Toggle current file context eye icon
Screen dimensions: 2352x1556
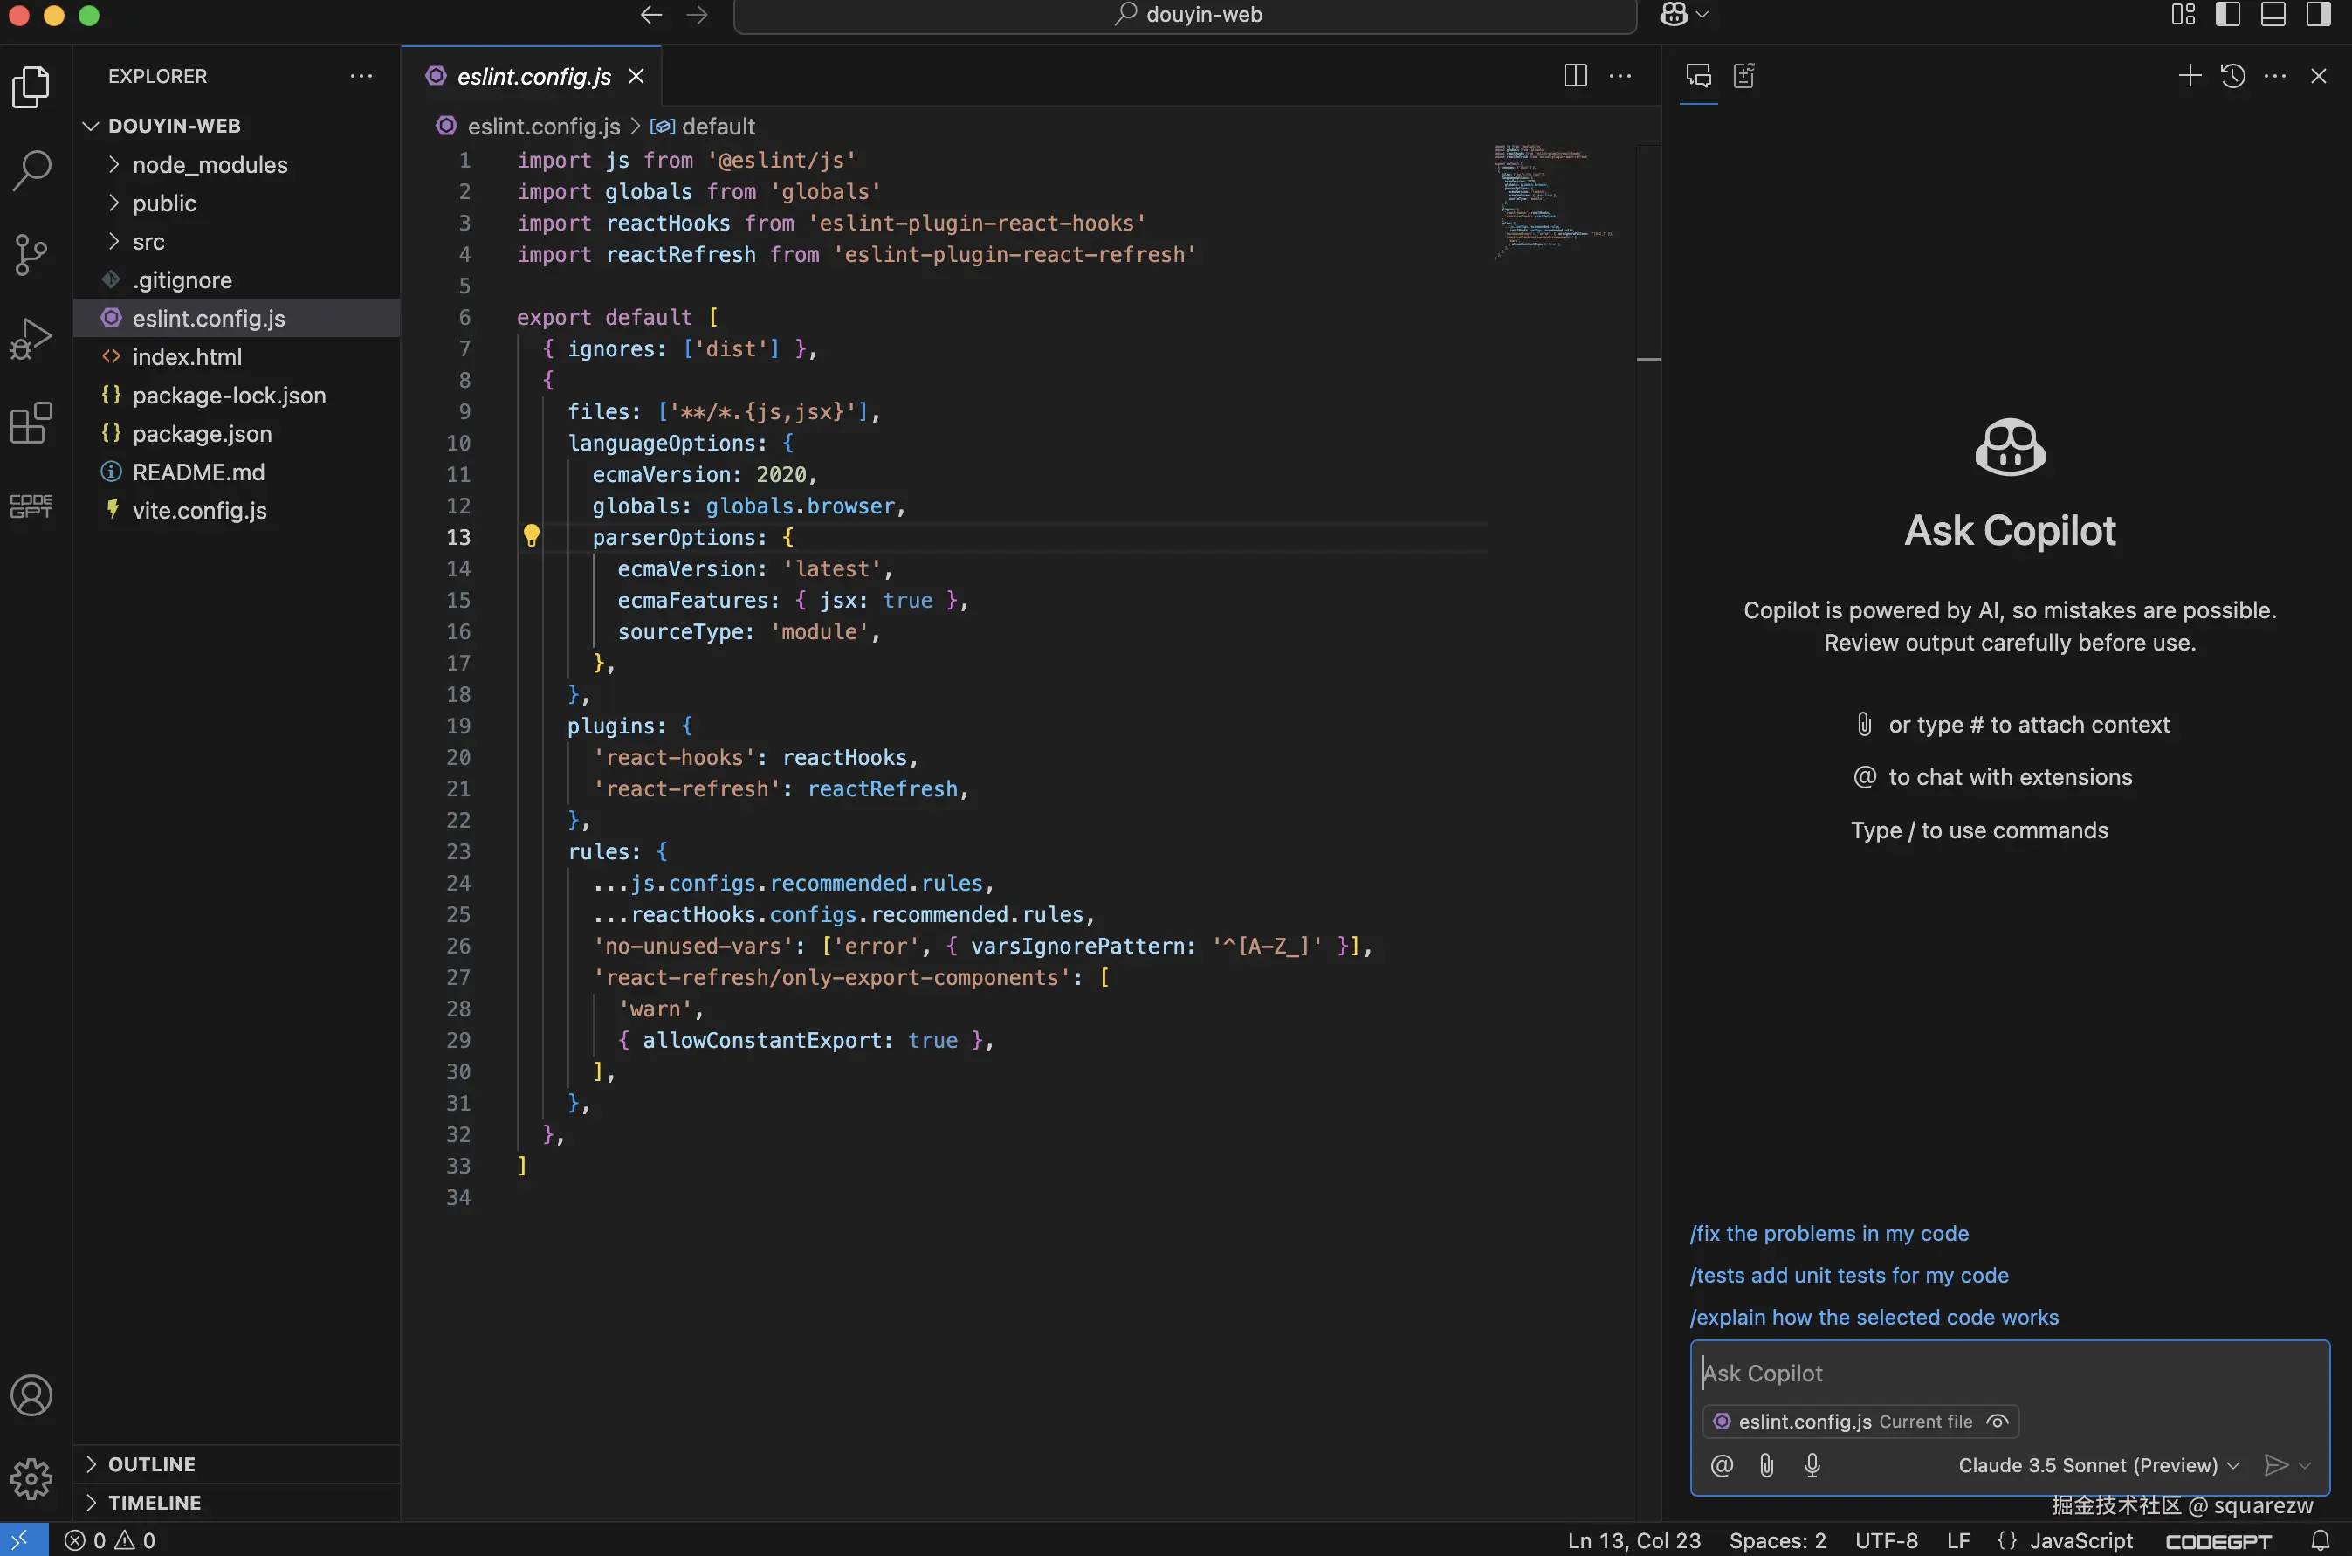(x=1997, y=1422)
